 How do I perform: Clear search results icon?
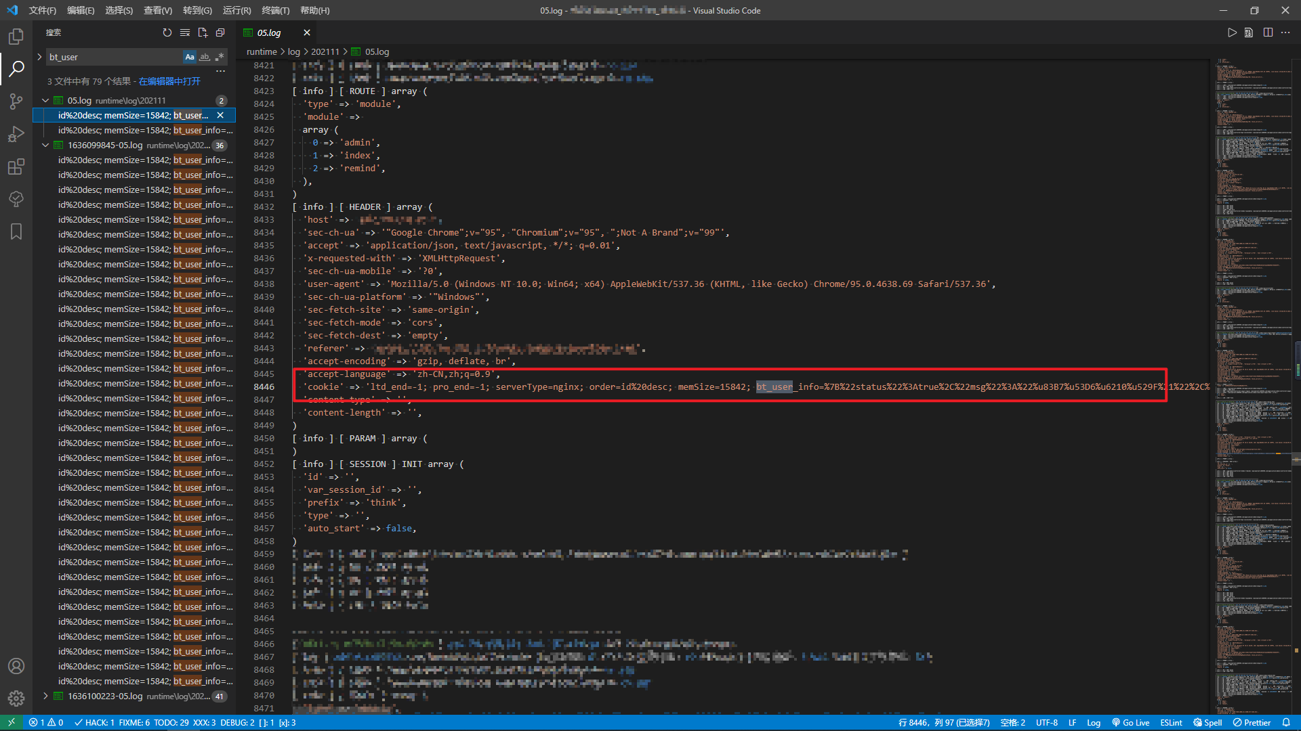(x=185, y=32)
